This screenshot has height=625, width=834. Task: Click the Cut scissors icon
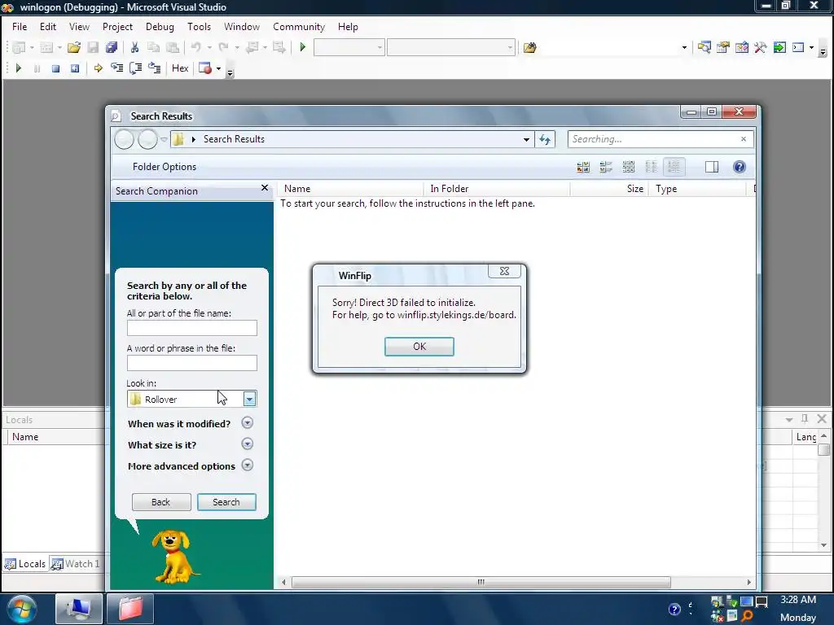click(x=134, y=47)
